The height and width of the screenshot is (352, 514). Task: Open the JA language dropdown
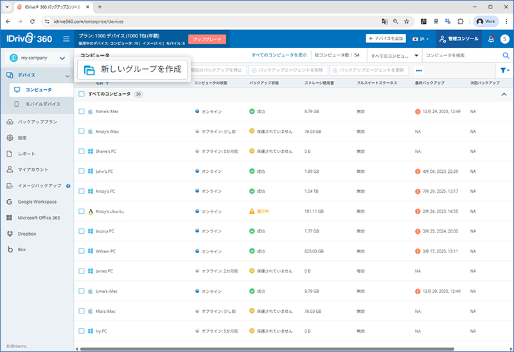pyautogui.click(x=421, y=39)
